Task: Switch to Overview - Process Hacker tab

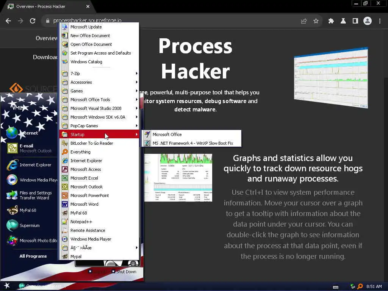Action: click(48, 7)
